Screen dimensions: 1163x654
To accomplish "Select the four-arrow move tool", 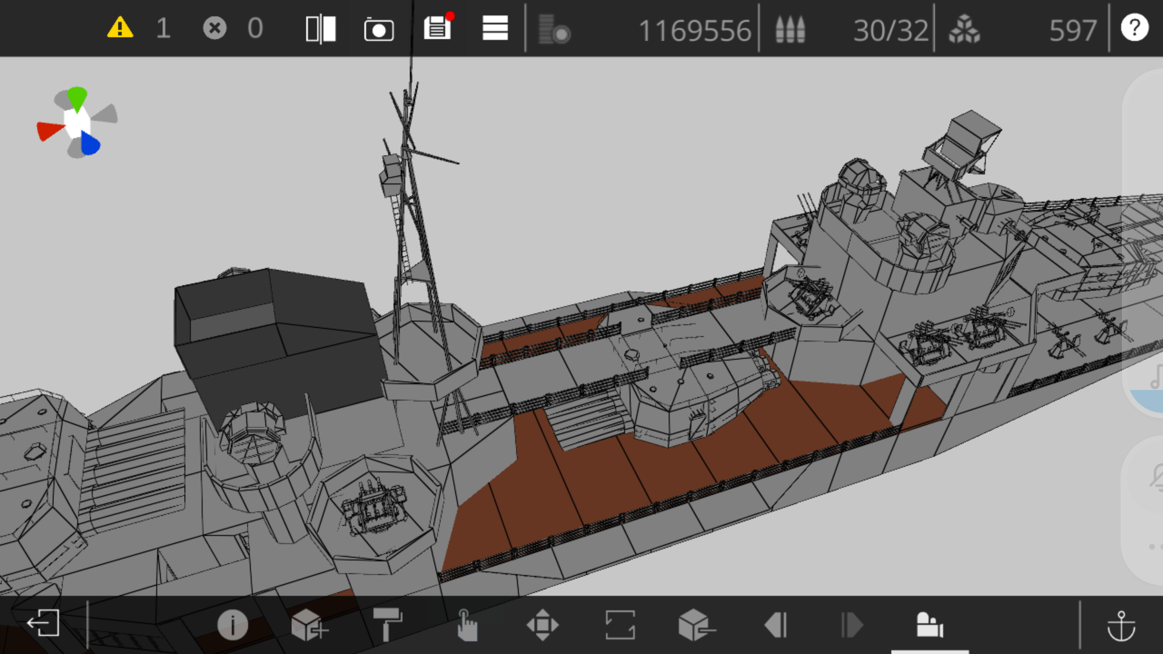I will (543, 625).
